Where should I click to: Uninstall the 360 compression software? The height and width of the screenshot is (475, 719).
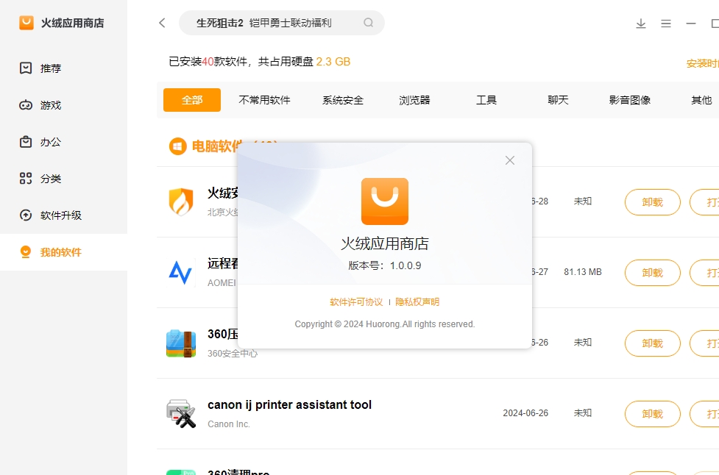[x=653, y=343]
